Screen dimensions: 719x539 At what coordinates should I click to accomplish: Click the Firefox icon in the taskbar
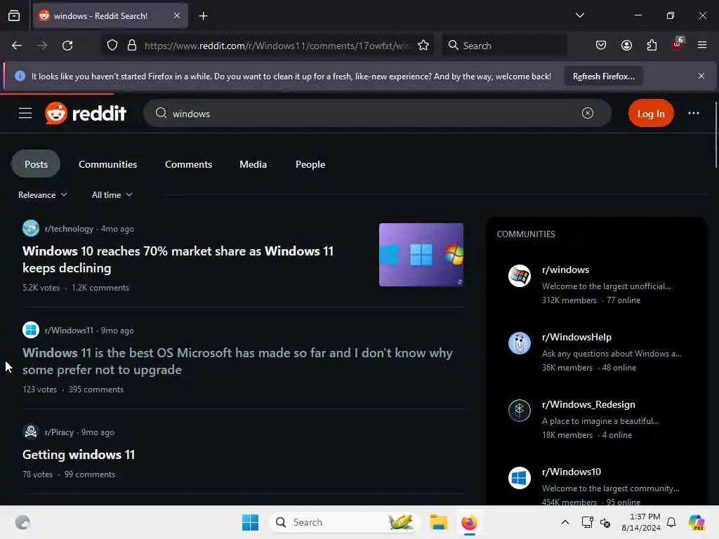pos(469,522)
